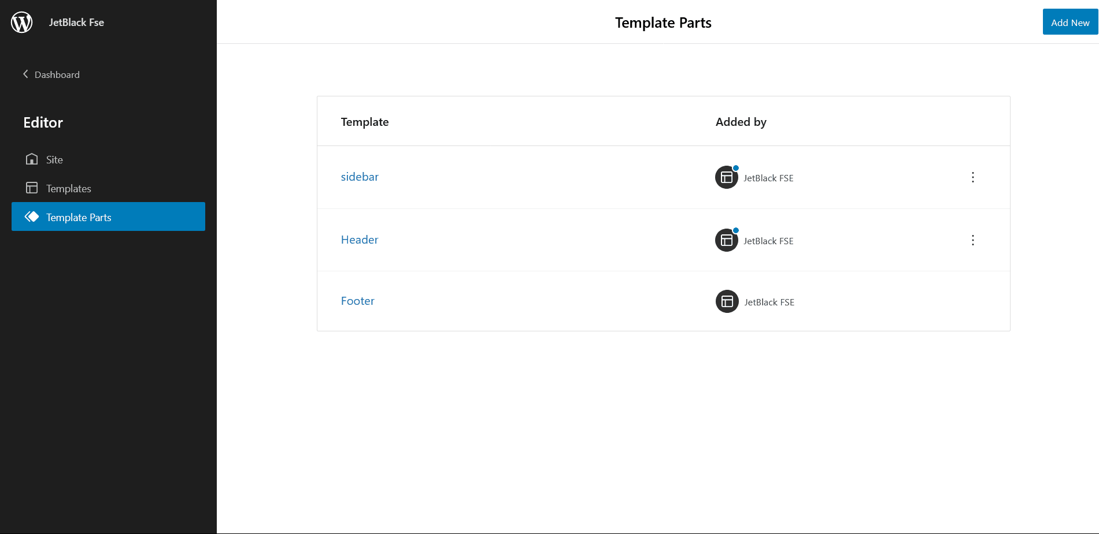1099x534 pixels.
Task: Open the Header row's actions menu
Action: (x=973, y=240)
